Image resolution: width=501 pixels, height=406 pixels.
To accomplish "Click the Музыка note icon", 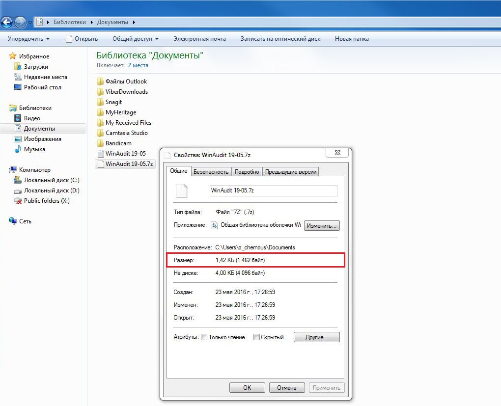I will (x=18, y=149).
